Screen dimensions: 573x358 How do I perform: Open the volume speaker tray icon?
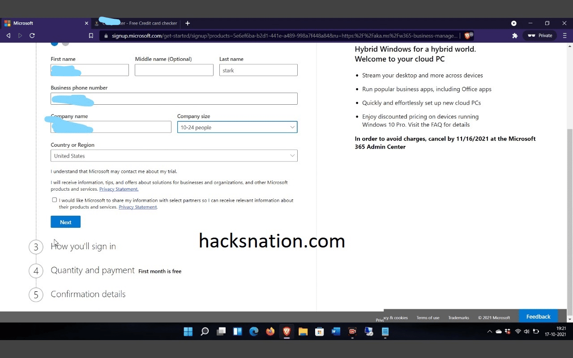click(526, 332)
